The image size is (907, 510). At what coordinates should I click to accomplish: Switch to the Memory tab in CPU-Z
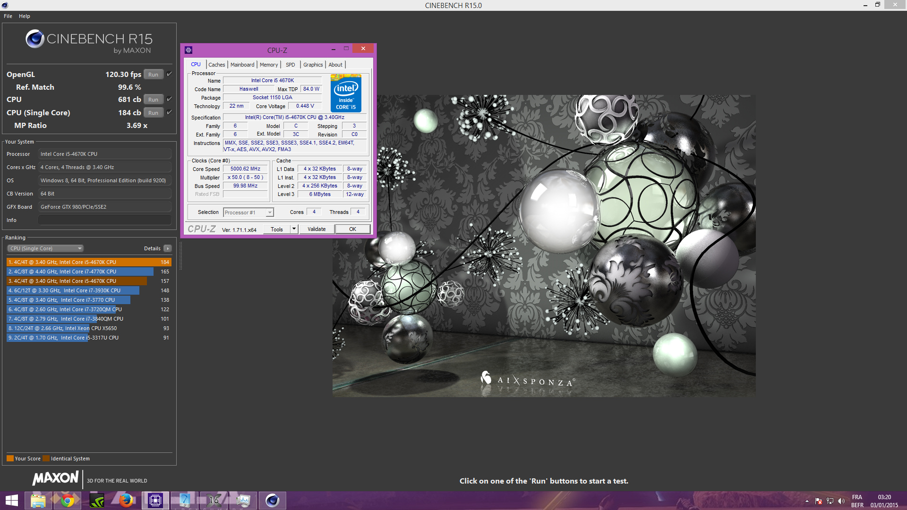(269, 65)
